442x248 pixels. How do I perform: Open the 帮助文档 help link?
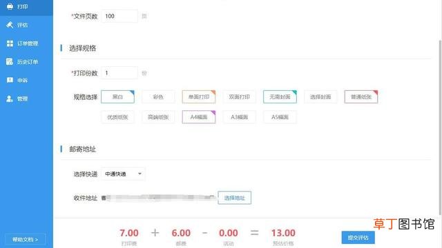pyautogui.click(x=25, y=240)
